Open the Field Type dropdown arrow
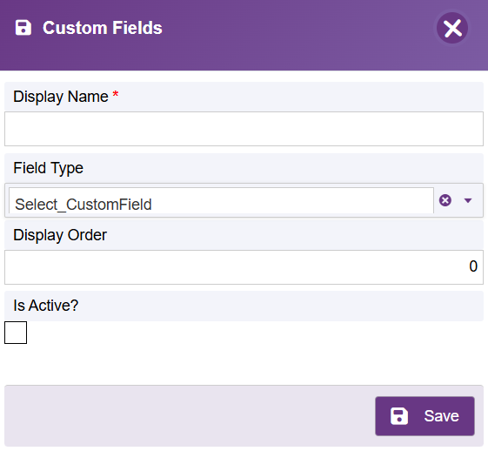This screenshot has height=451, width=488. [468, 200]
